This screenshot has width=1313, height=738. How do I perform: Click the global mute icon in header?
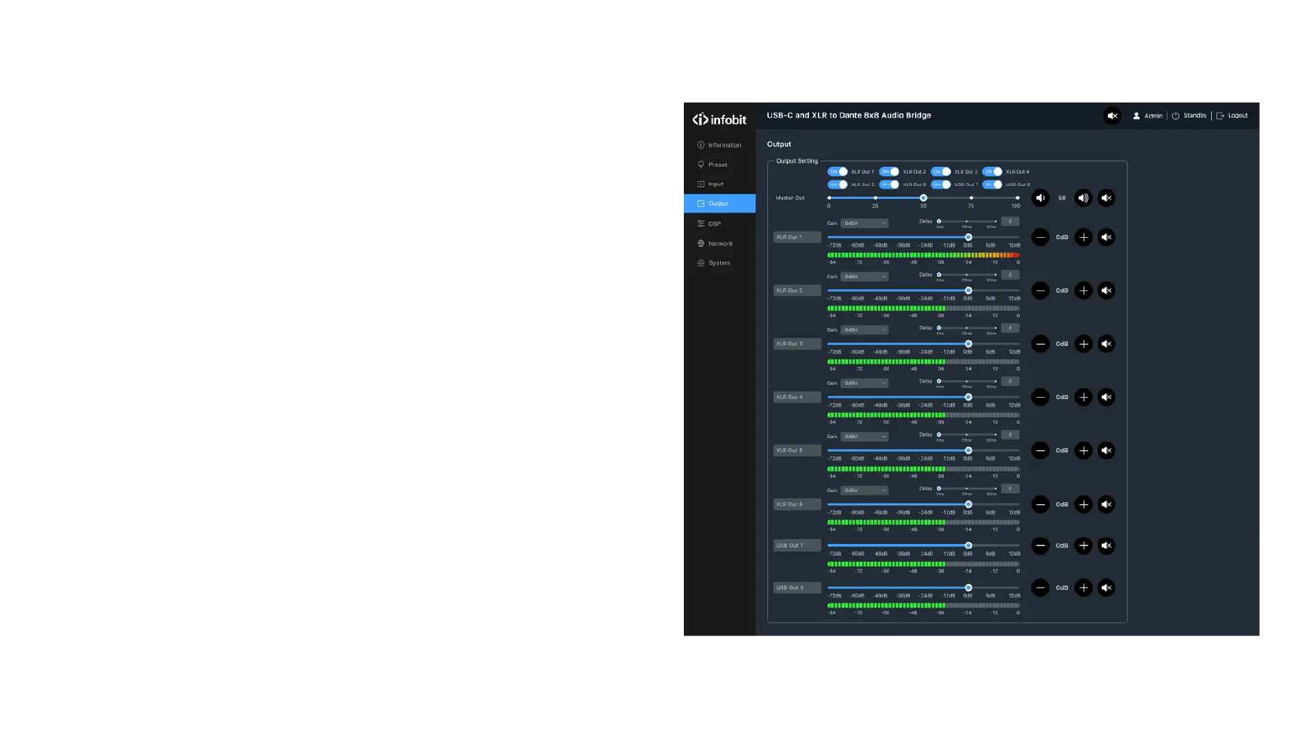click(x=1112, y=115)
